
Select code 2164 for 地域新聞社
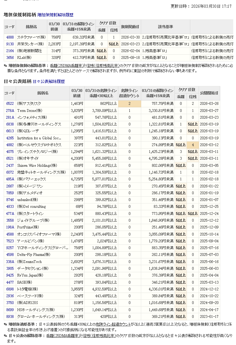[10, 51]
